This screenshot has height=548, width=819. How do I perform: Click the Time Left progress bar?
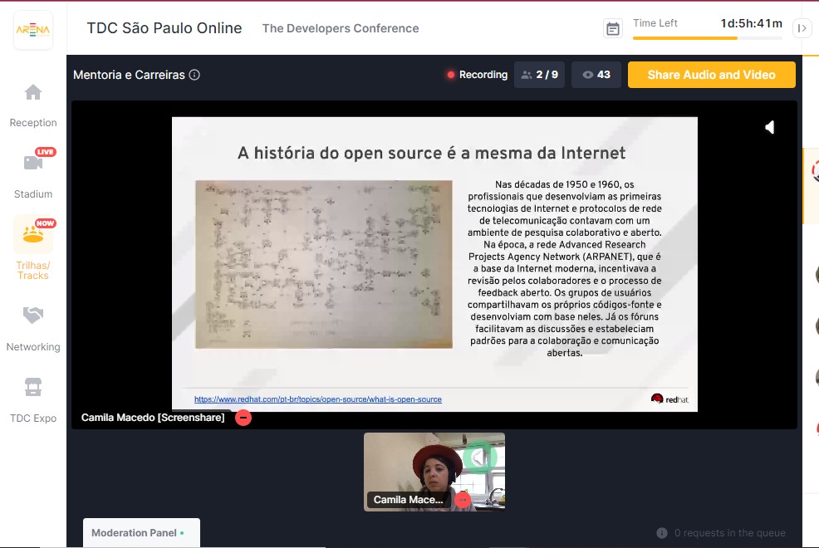click(707, 38)
